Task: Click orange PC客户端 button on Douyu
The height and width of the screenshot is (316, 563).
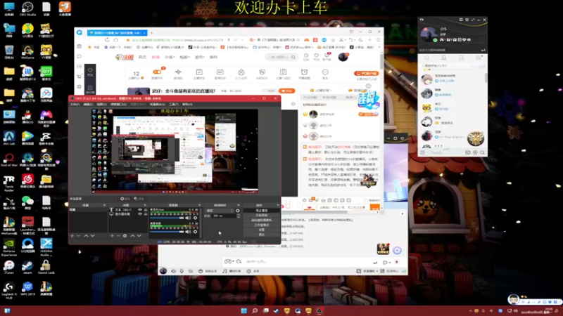Action: click(x=366, y=74)
